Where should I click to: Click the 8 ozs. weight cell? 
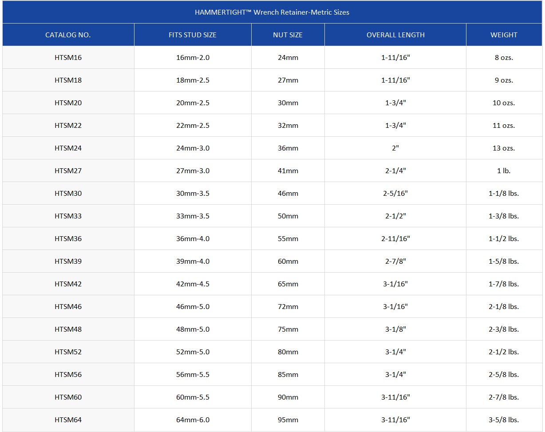(x=504, y=58)
